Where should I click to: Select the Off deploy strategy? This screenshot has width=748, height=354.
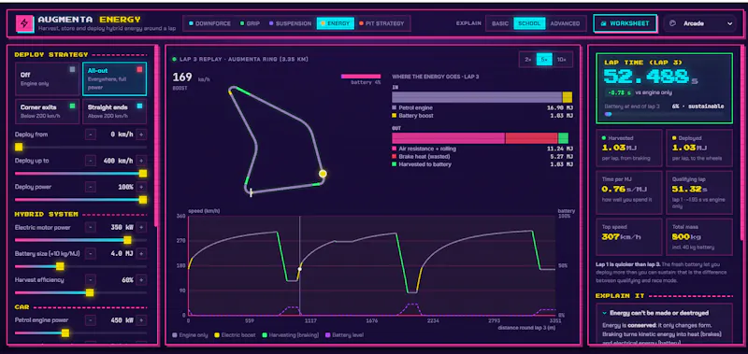pos(48,79)
